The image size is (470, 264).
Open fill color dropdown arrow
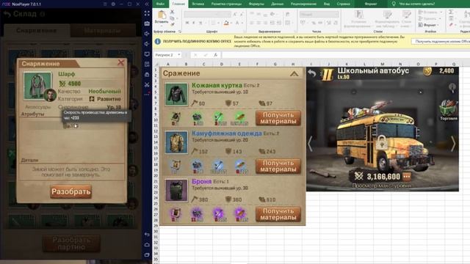(231, 23)
